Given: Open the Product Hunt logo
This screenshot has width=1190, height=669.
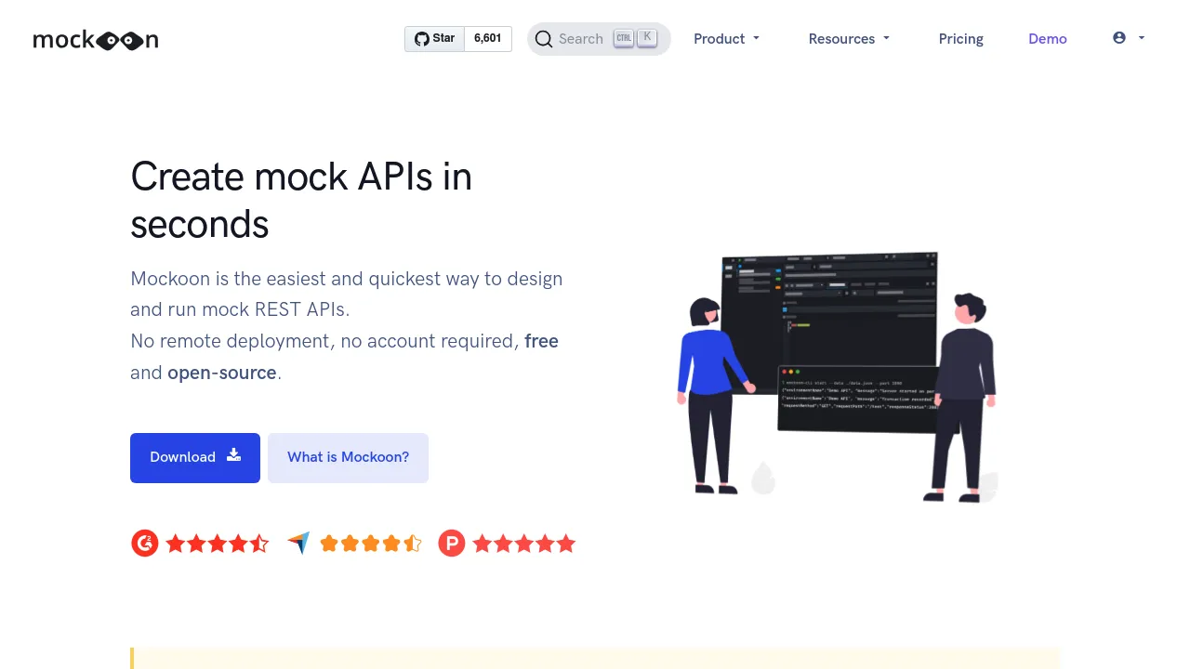Looking at the screenshot, I should pos(452,544).
